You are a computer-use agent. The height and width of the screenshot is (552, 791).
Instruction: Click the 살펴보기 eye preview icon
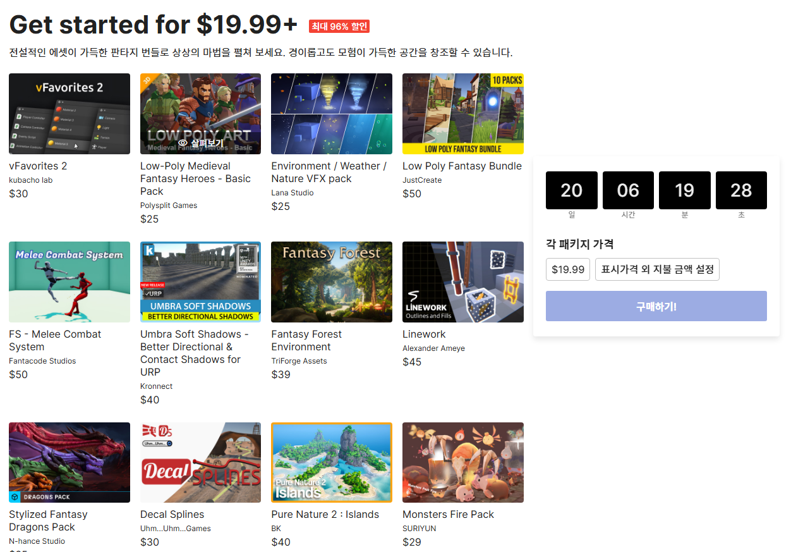tap(183, 144)
